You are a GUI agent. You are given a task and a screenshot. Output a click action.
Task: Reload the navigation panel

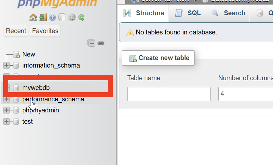click(x=81, y=17)
